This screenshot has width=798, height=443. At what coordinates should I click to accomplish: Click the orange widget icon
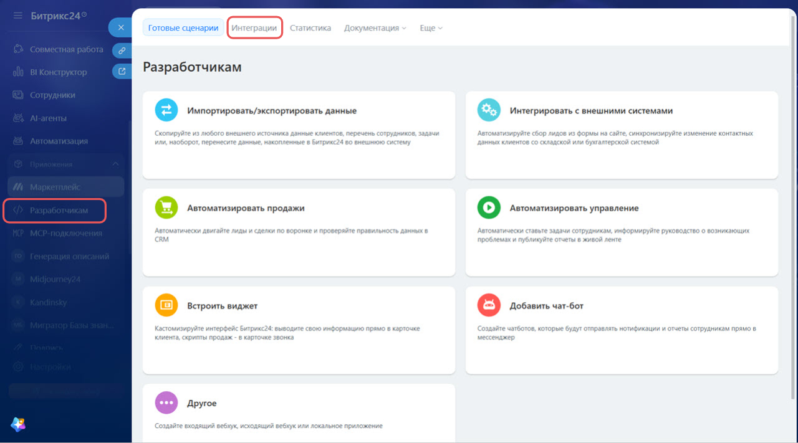coord(166,305)
